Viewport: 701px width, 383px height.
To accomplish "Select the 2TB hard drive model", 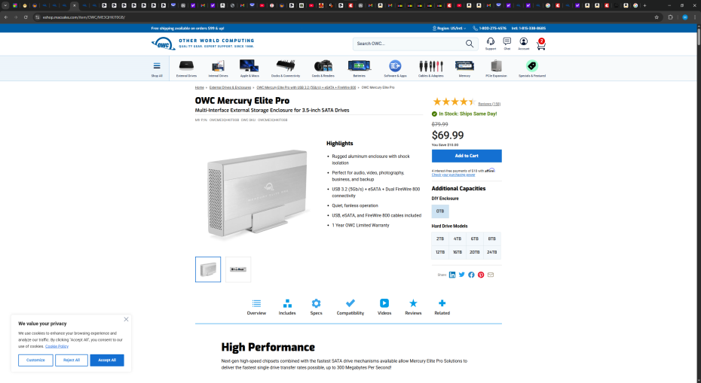I will click(x=440, y=239).
